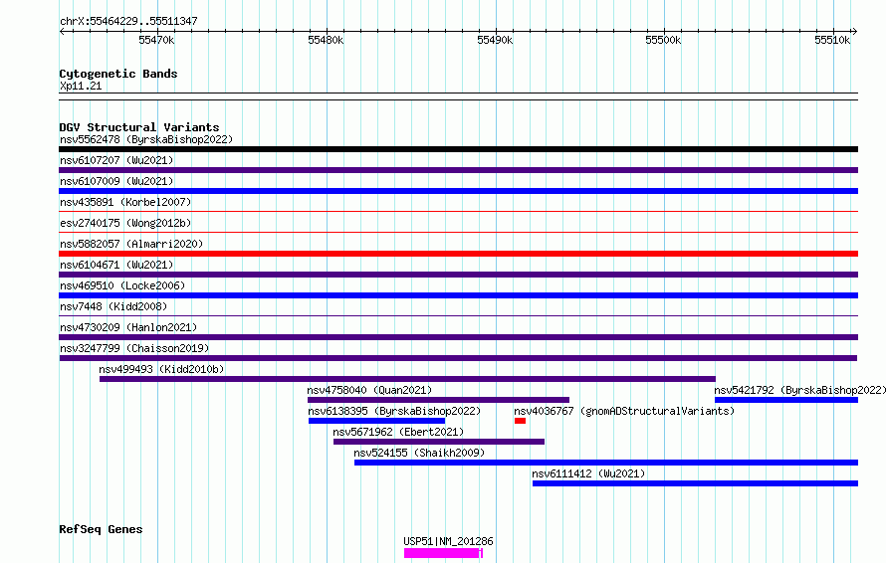The image size is (886, 563).
Task: Click the blue nsv6138395 variant bar
Action: pyautogui.click(x=377, y=421)
